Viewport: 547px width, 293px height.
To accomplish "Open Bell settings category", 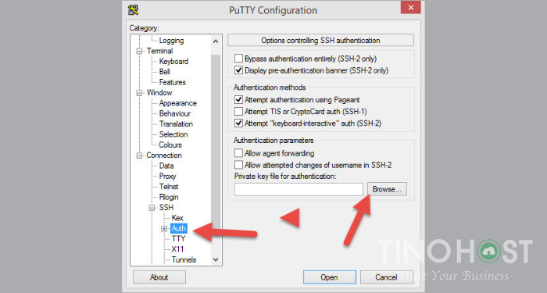I will (164, 72).
